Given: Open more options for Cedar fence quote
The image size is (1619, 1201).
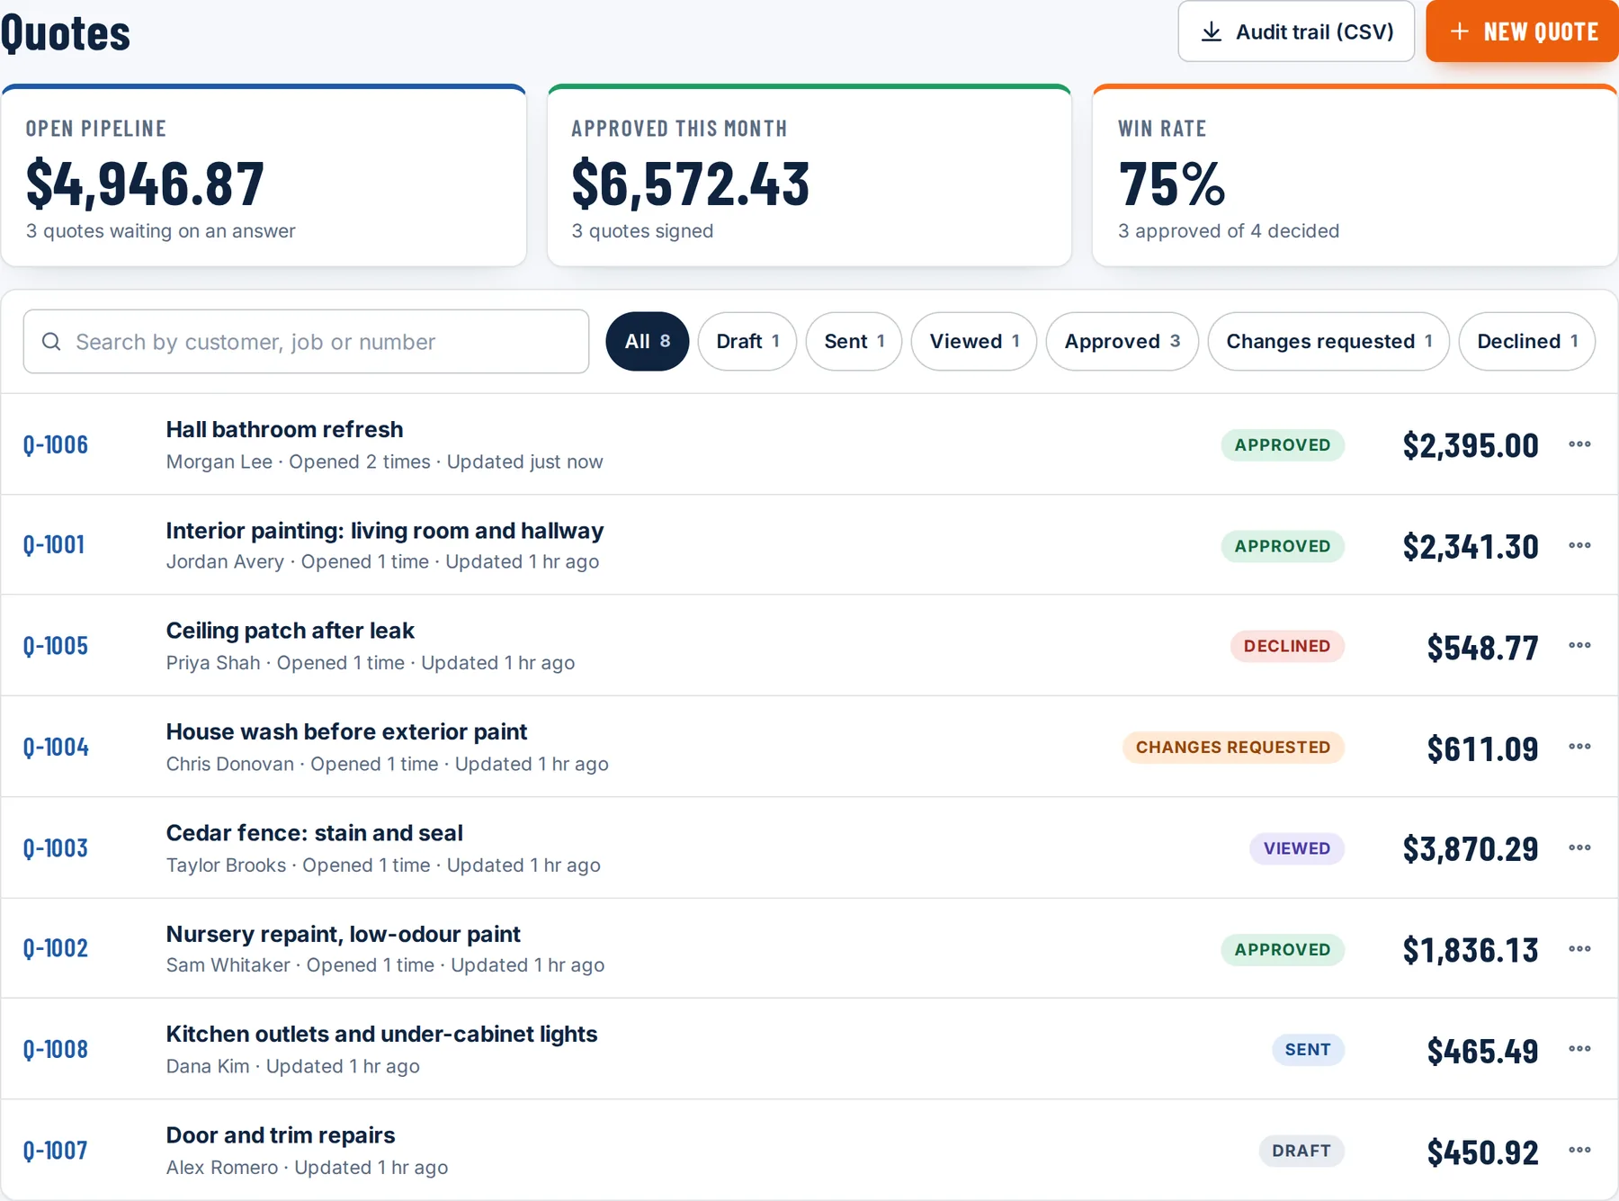Looking at the screenshot, I should (x=1579, y=848).
